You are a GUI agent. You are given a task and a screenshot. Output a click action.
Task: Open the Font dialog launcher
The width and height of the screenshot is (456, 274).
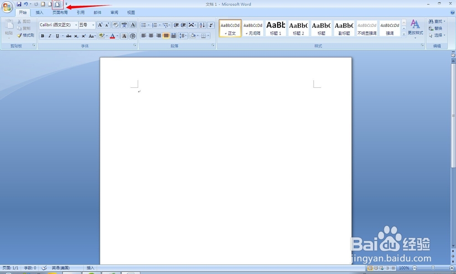pyautogui.click(x=135, y=45)
